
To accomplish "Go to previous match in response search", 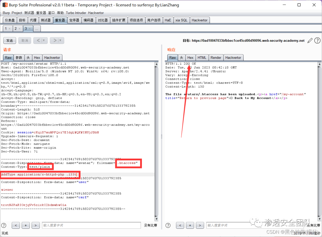I will click(180, 225).
